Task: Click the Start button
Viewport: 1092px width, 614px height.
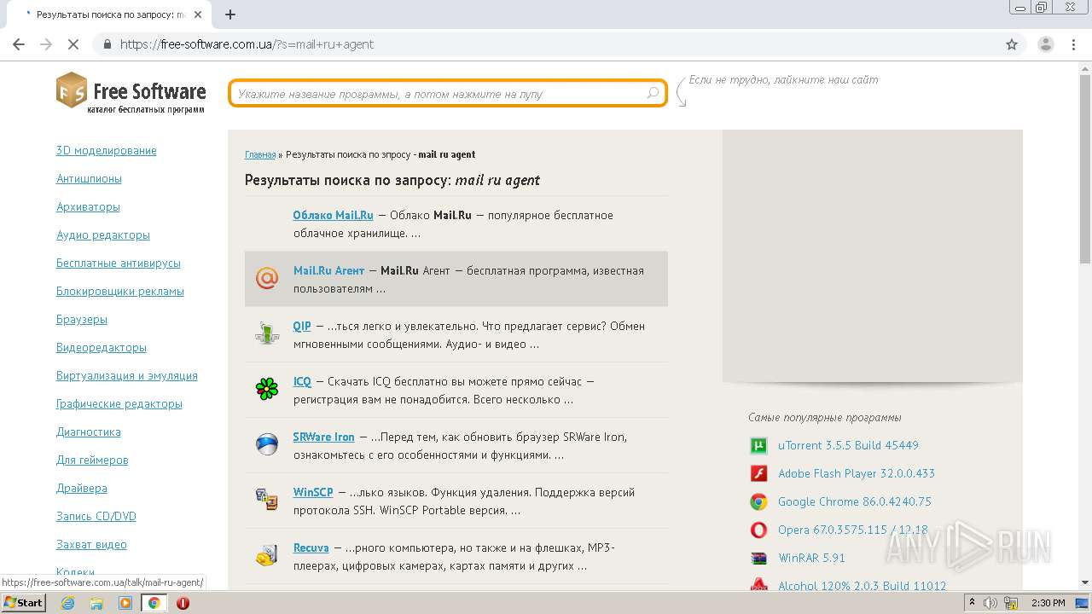Action: point(23,603)
